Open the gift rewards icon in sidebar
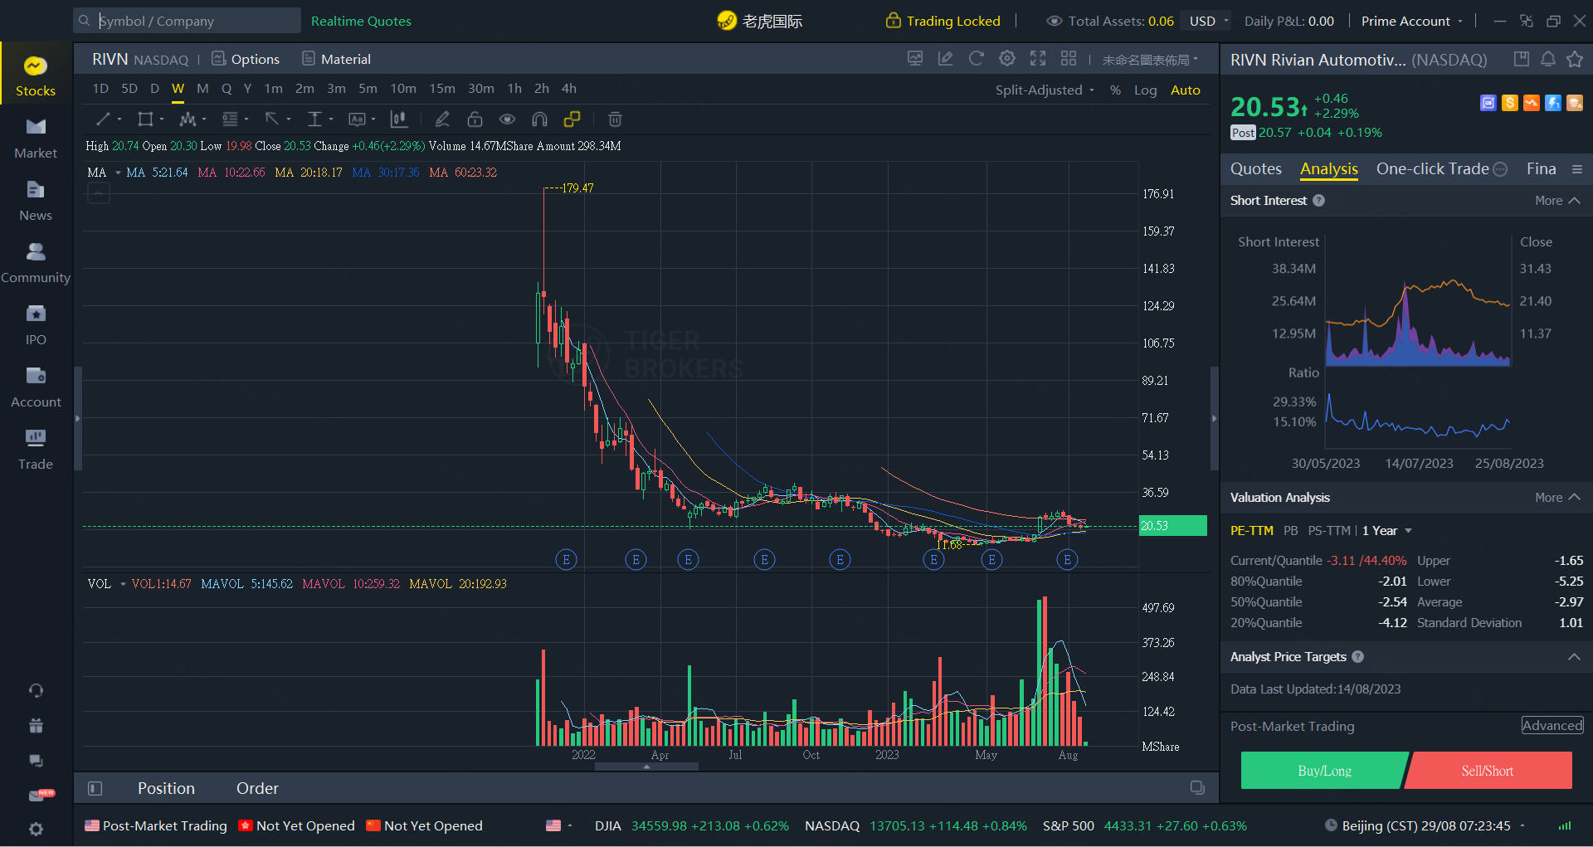This screenshot has width=1593, height=847. click(x=36, y=725)
